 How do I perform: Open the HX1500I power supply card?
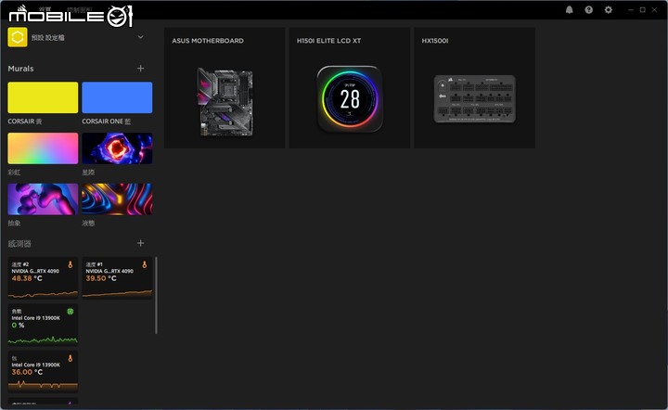[475, 88]
